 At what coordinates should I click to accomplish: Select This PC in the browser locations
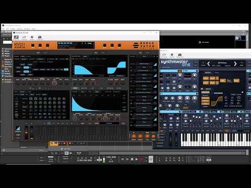pos(6,71)
